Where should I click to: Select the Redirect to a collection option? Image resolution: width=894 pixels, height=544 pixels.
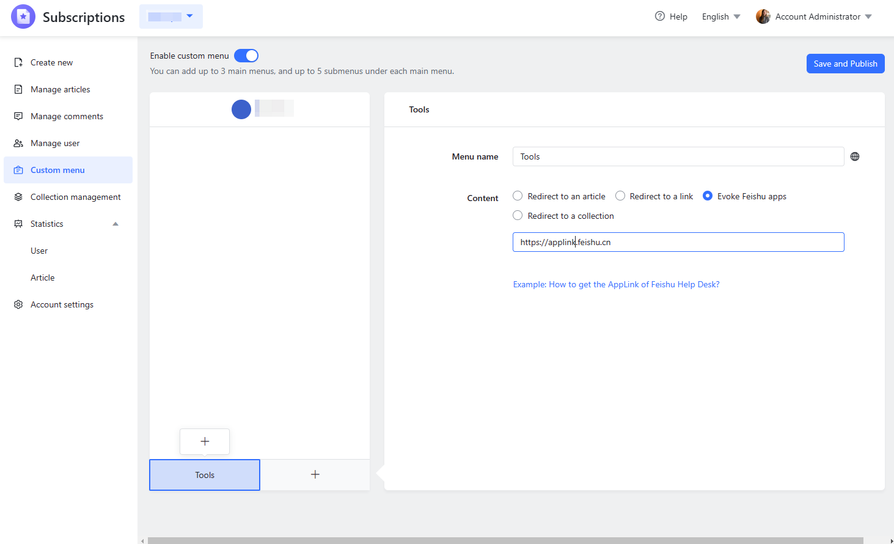point(518,215)
